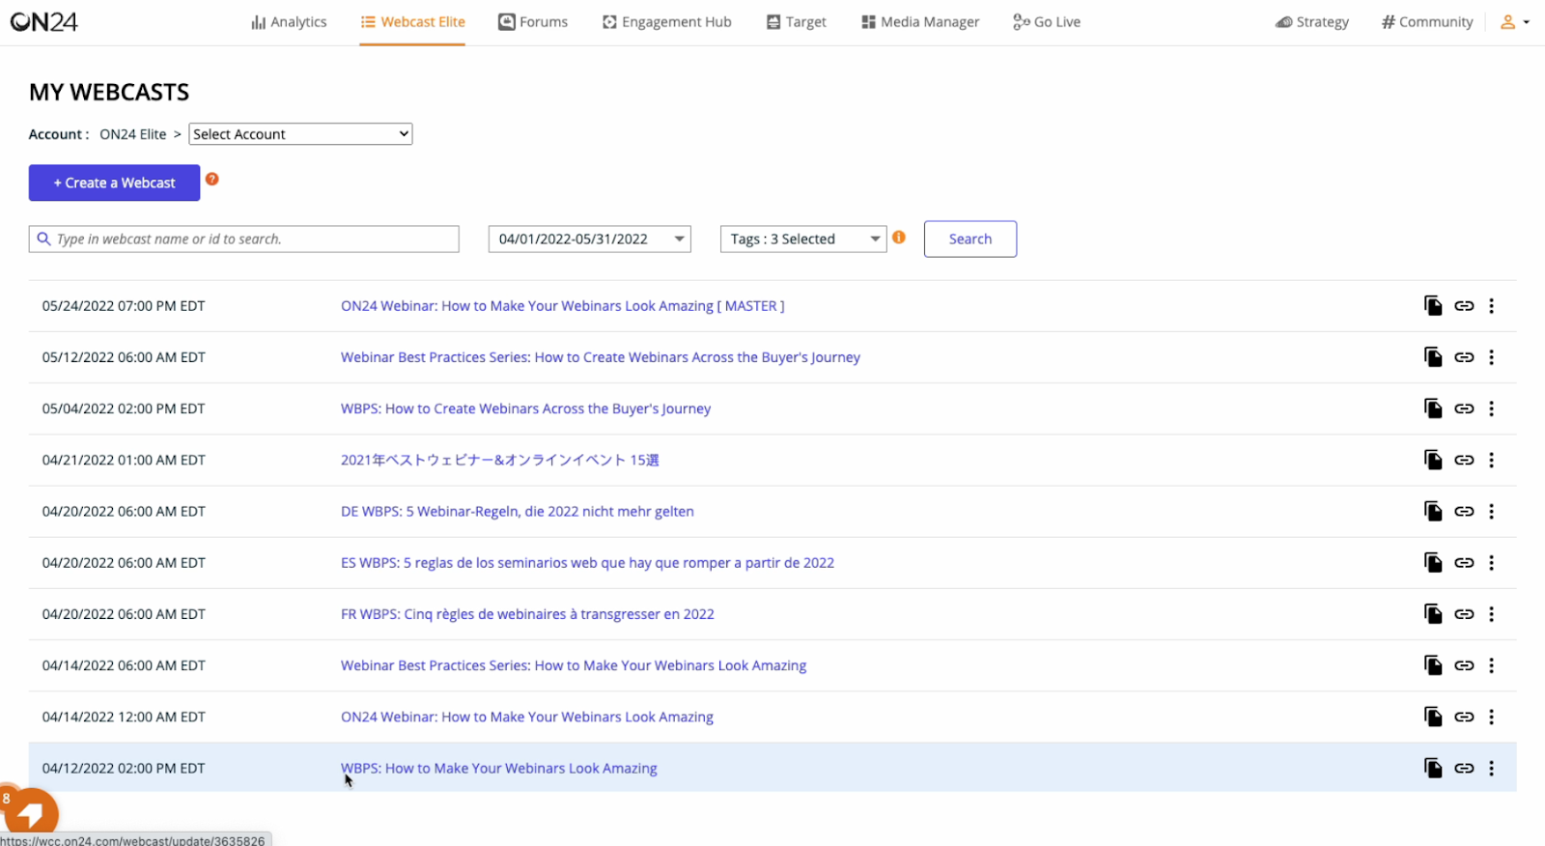Open more options for DE WBPS webcast
Image resolution: width=1545 pixels, height=846 pixels.
coord(1492,511)
